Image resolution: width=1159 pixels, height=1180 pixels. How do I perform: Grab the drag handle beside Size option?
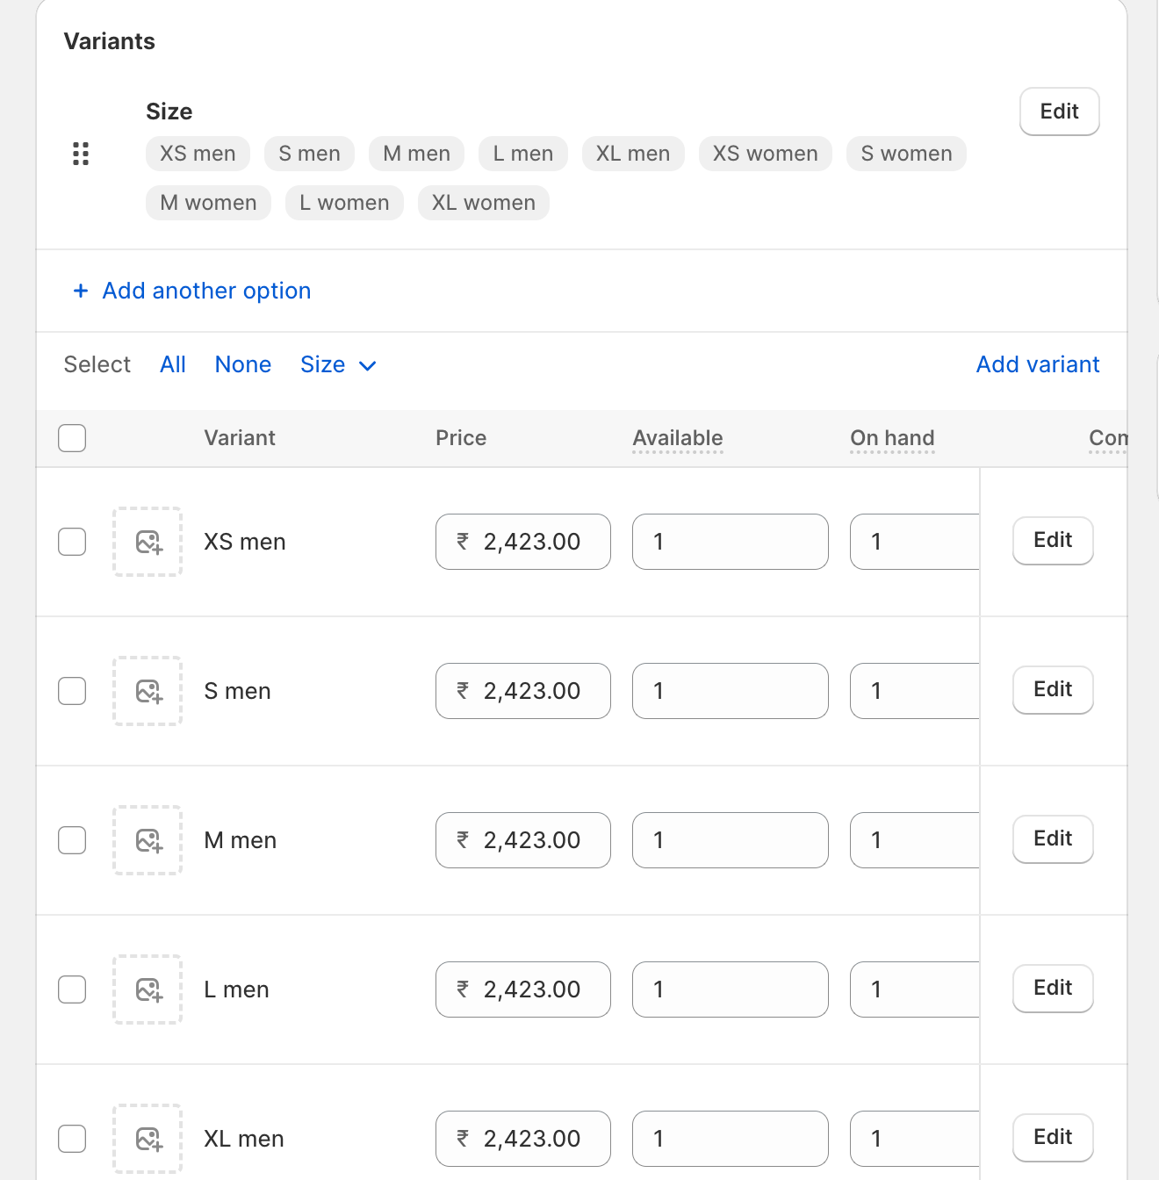81,154
